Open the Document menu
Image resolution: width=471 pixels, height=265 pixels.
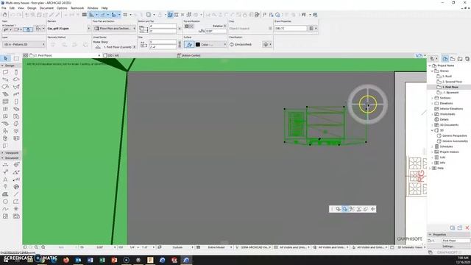[x=46, y=8]
